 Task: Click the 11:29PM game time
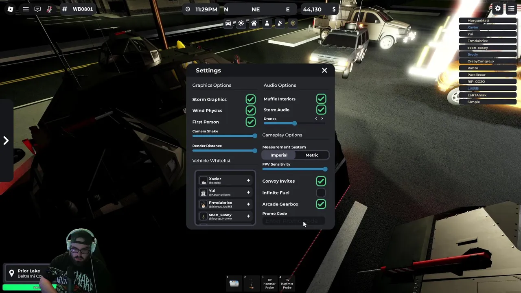(x=206, y=9)
